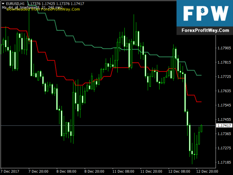Open the ForexProfitWay.Com link in banner
This screenshot has height=175, width=233.
pyautogui.click(x=205, y=30)
